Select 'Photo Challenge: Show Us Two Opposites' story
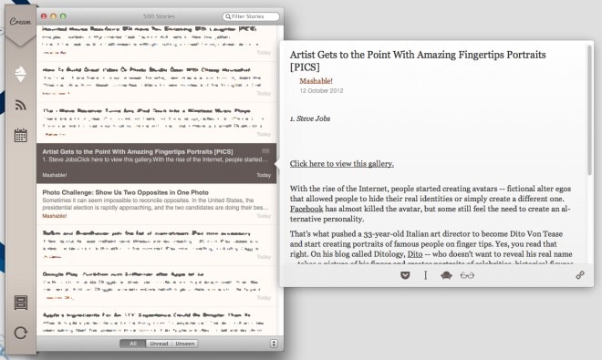This screenshot has width=602, height=360. 156,204
